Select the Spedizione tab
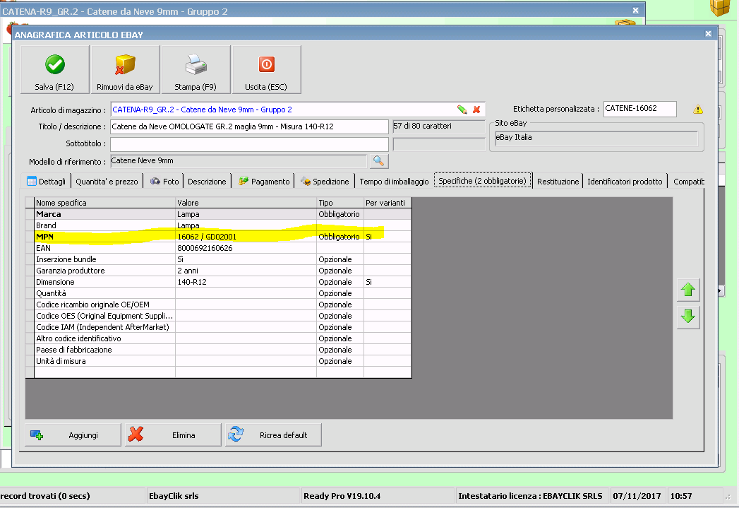This screenshot has height=508, width=739. [325, 182]
